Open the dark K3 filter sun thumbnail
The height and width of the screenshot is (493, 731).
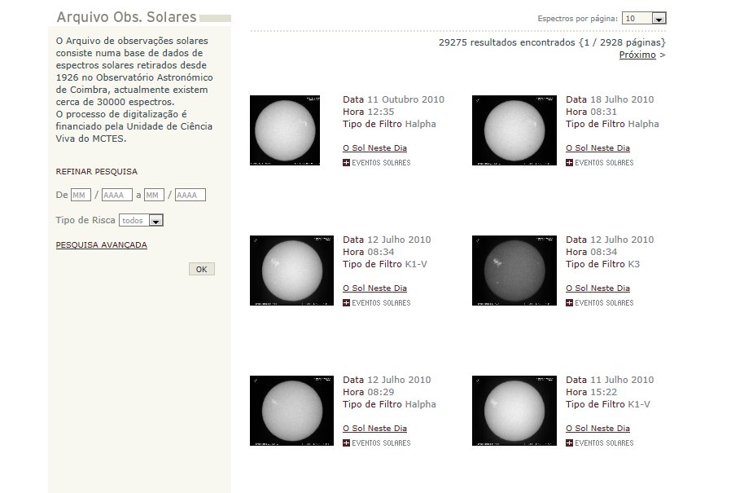(x=514, y=271)
